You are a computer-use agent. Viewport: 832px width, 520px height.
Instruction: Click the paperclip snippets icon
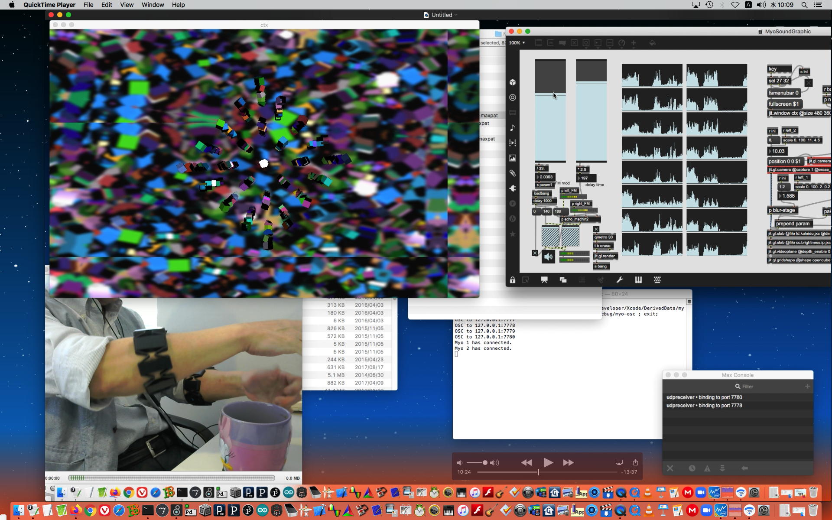click(513, 173)
